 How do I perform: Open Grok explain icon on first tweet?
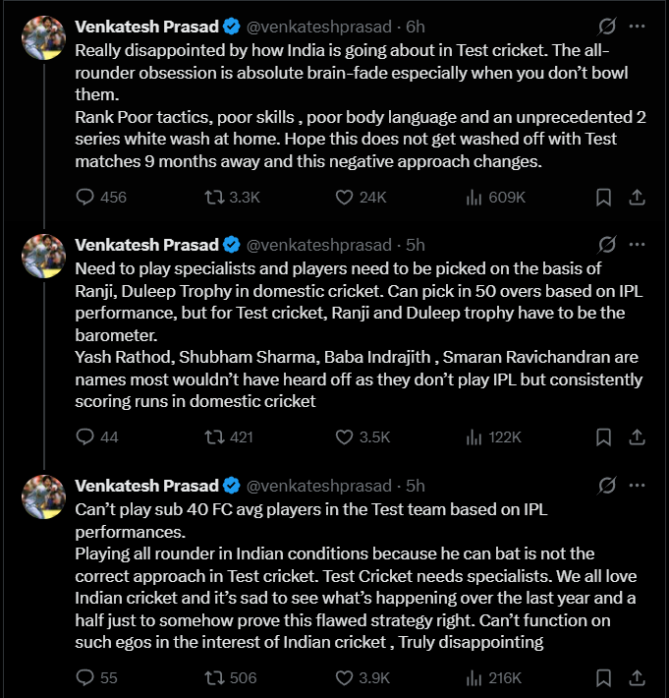(607, 27)
